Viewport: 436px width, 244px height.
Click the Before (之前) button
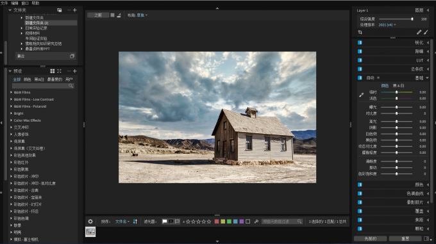click(x=98, y=15)
